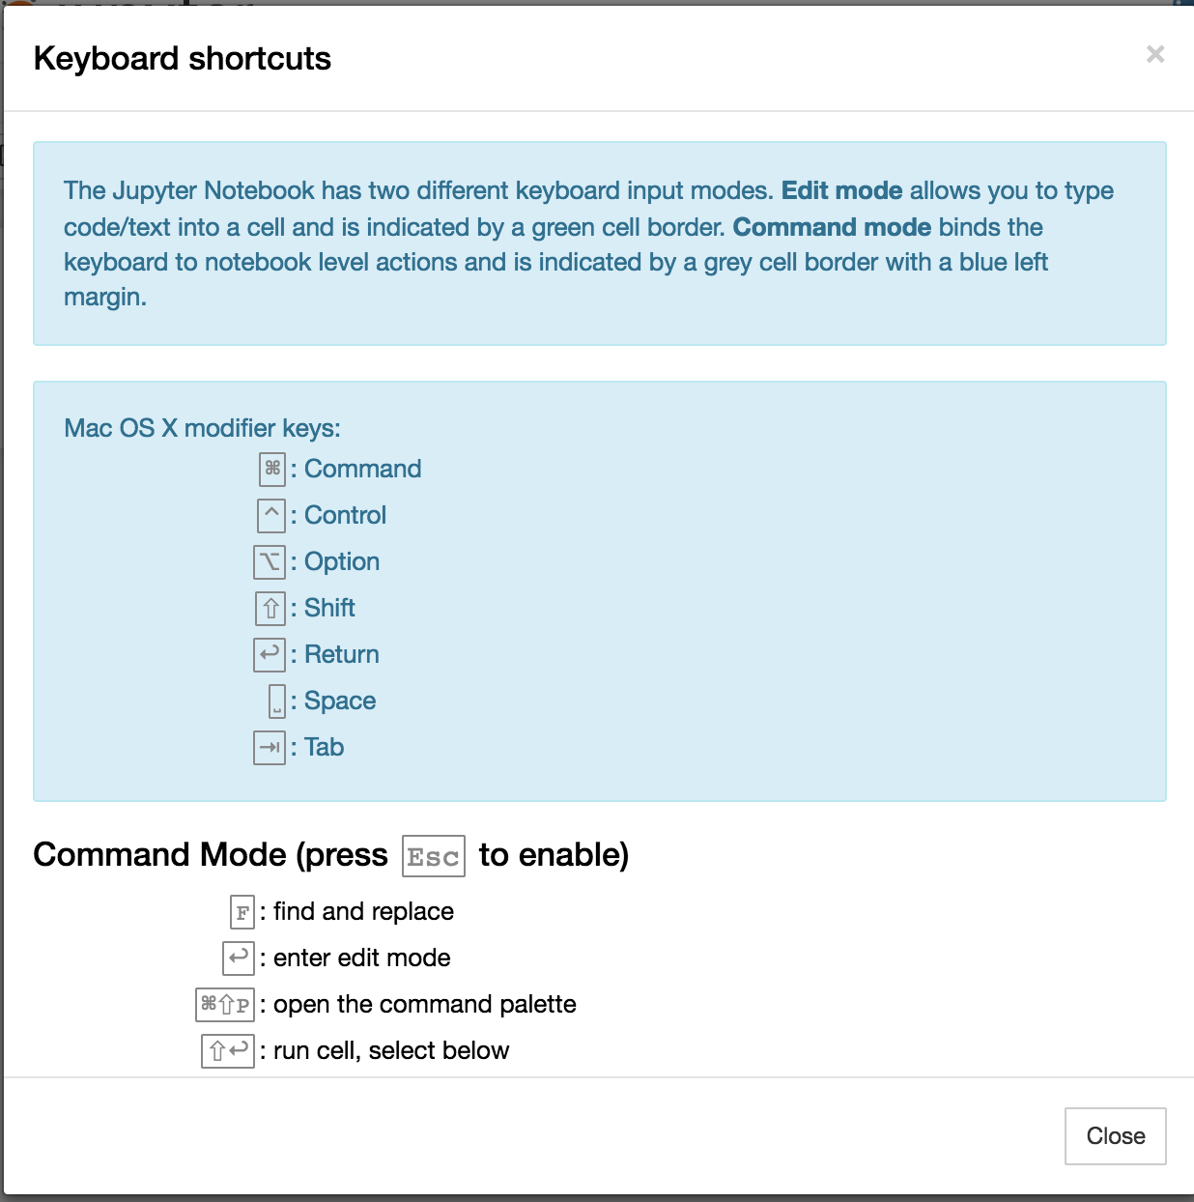The image size is (1194, 1202).
Task: Click the Edit mode bold text
Action: [x=841, y=190]
